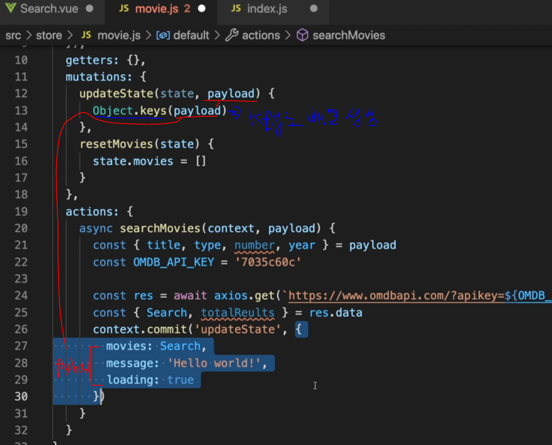Close movie.js tab via its unsaved dot

tap(202, 9)
